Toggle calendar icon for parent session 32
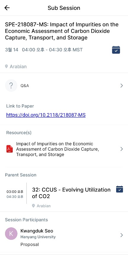Screen dimensions: 128x255 [120, 189]
